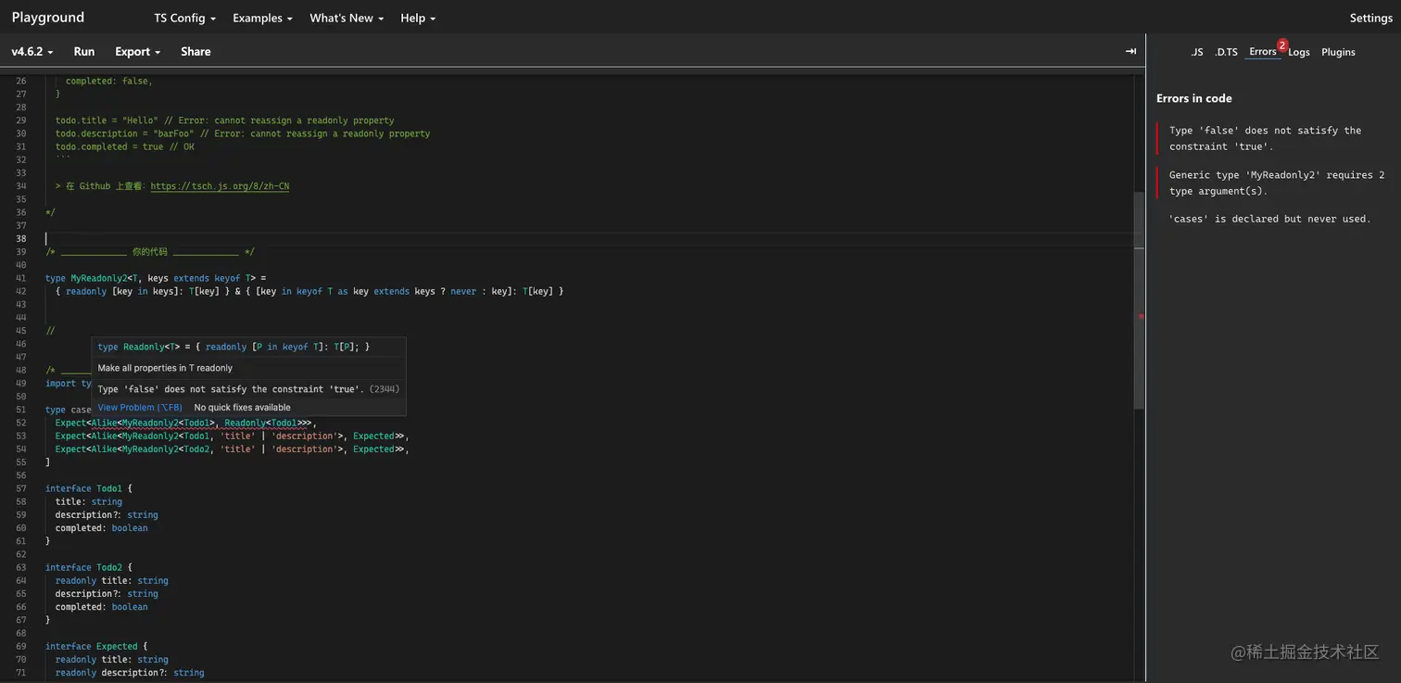The height and width of the screenshot is (683, 1401).
Task: Click 'MyReadonly2' type name on line 41
Action: click(x=99, y=278)
